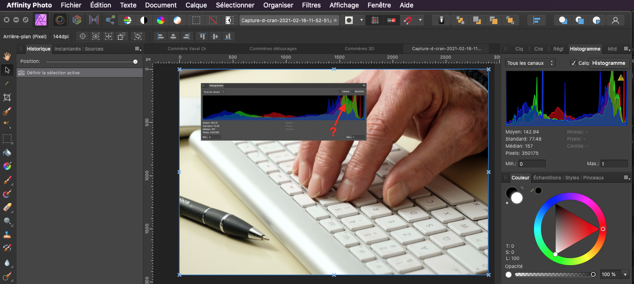Select the Clone stamp tool

point(7,235)
